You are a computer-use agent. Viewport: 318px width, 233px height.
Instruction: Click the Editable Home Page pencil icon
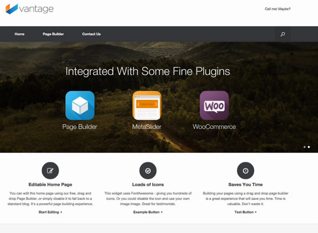coord(50,171)
